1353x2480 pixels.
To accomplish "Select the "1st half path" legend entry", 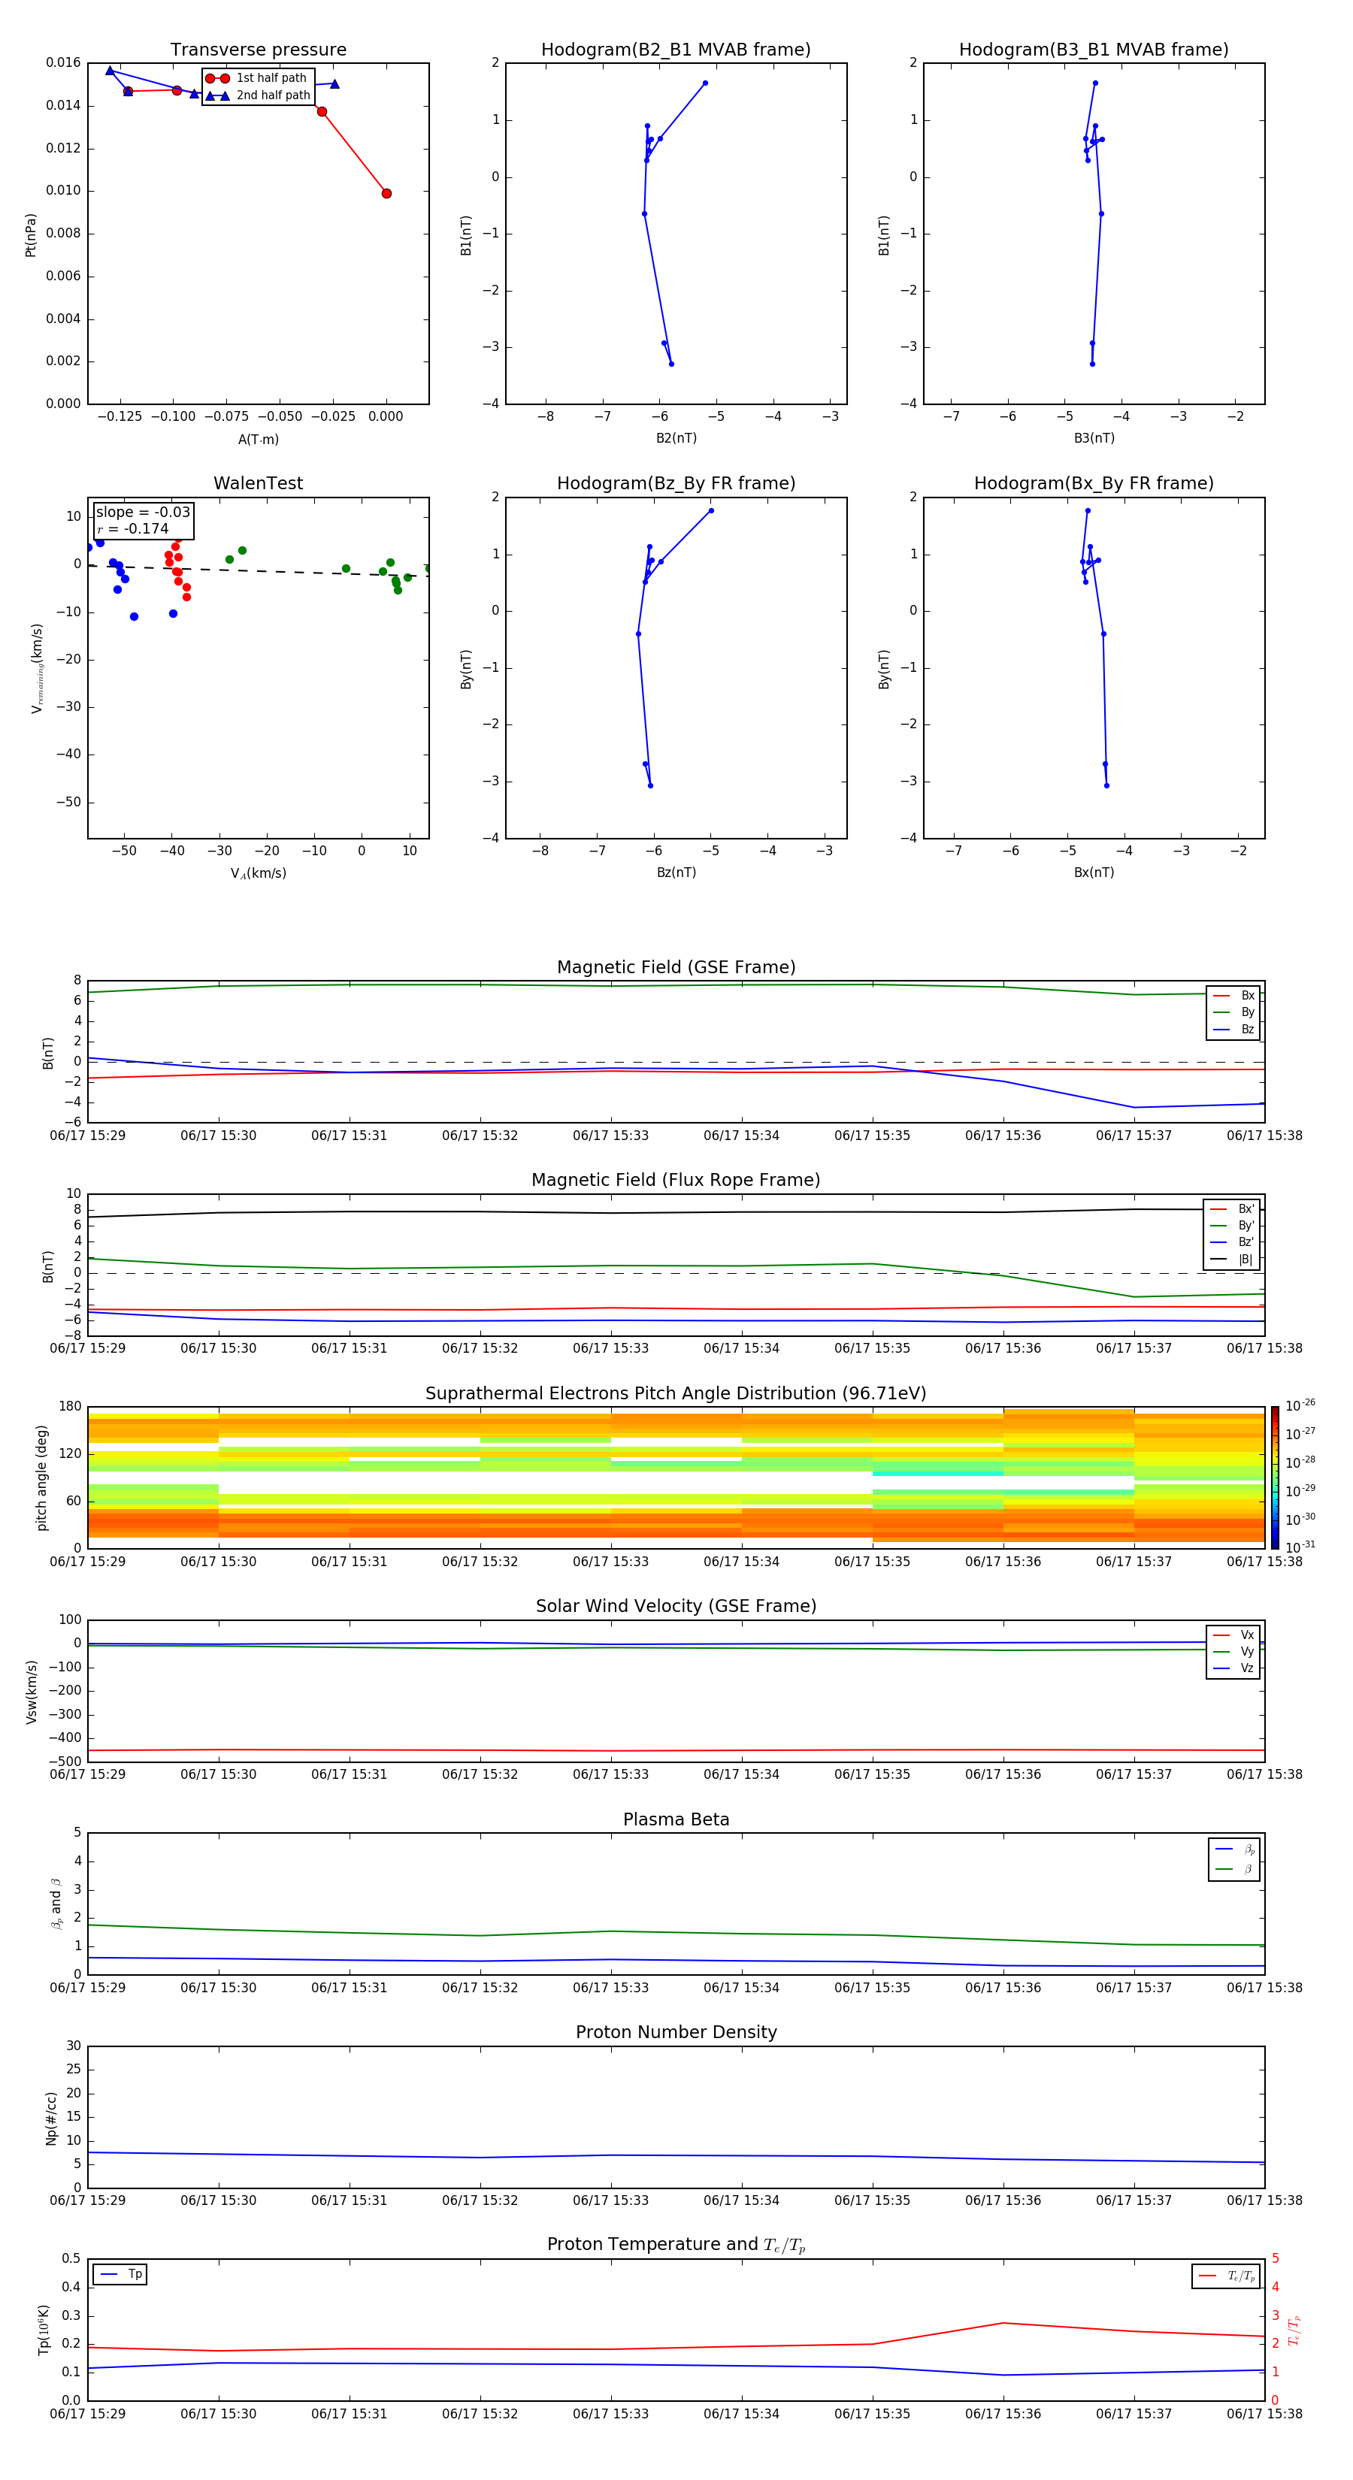I will [256, 78].
